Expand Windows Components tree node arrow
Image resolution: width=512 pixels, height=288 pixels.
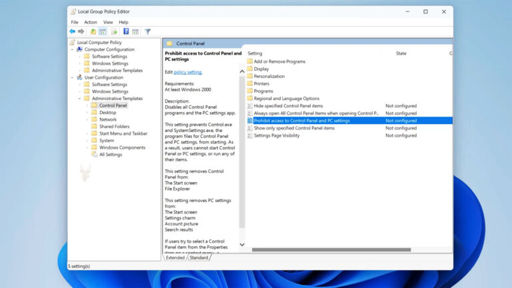click(87, 147)
